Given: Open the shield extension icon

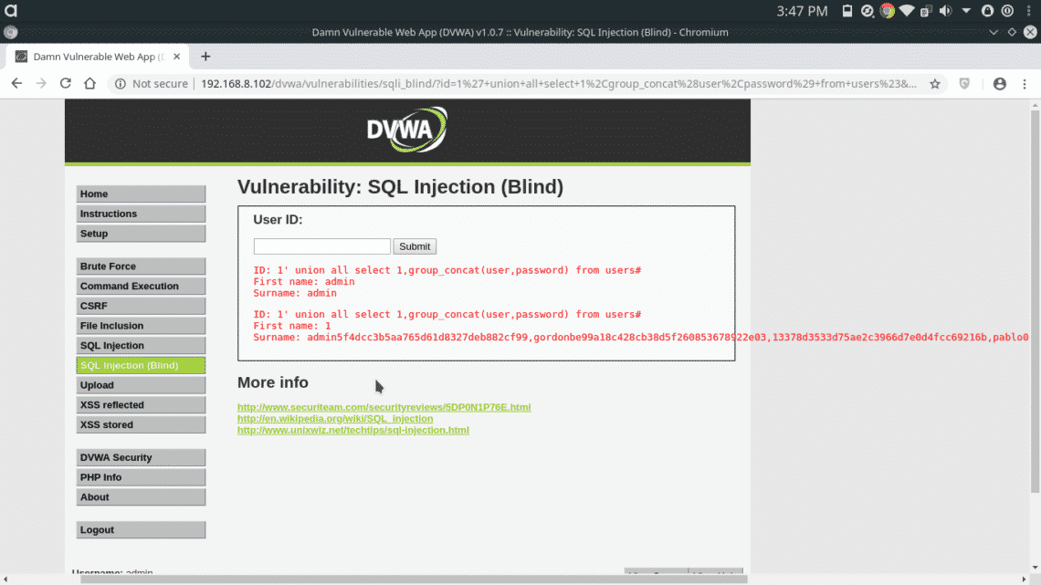Looking at the screenshot, I should pyautogui.click(x=964, y=84).
